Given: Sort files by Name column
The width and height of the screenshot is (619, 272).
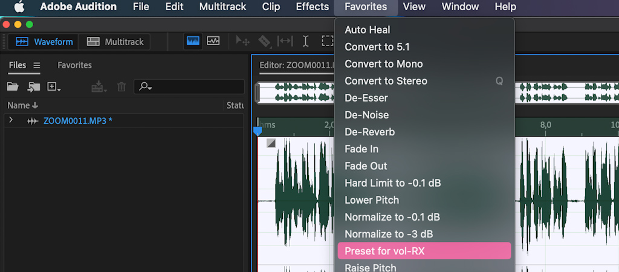Looking at the screenshot, I should tap(23, 105).
